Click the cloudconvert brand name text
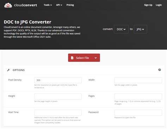167x129 pixels. (x=25, y=5)
